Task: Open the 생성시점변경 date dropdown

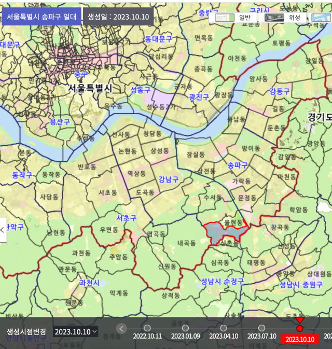Action: tap(76, 332)
